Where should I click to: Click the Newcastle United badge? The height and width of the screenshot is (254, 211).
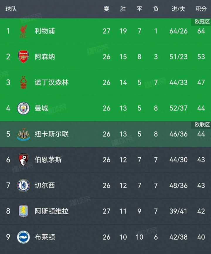23,134
